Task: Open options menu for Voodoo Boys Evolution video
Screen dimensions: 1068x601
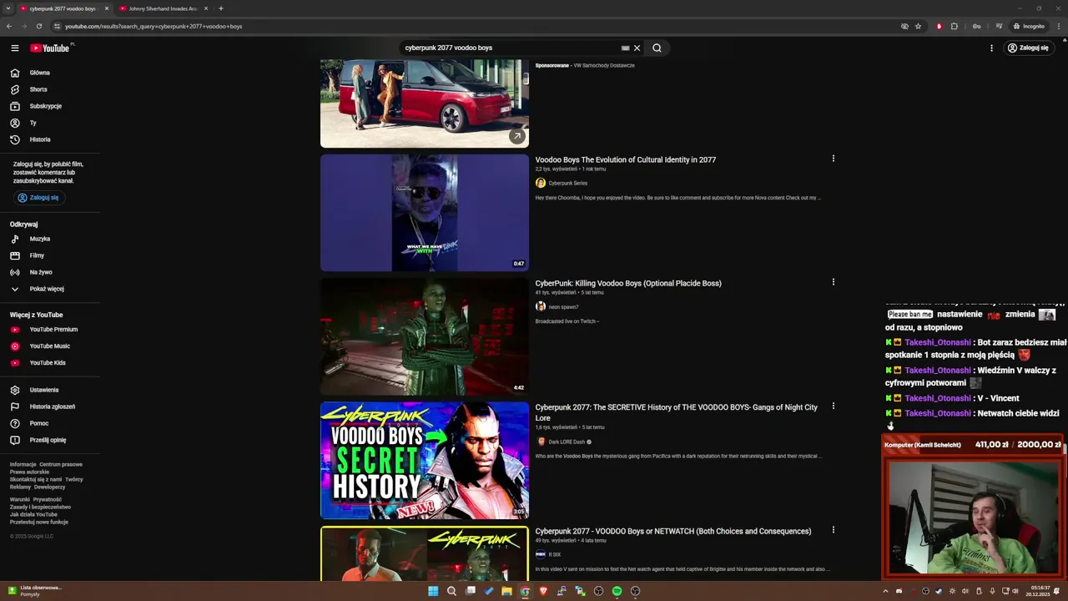Action: pos(833,159)
